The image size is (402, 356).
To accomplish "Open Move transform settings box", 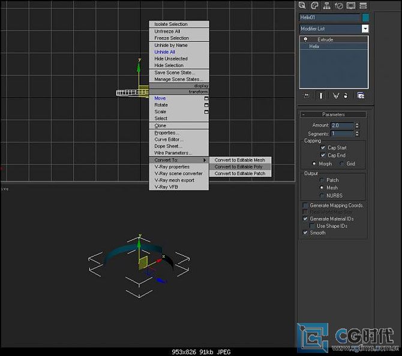I will click(x=206, y=98).
